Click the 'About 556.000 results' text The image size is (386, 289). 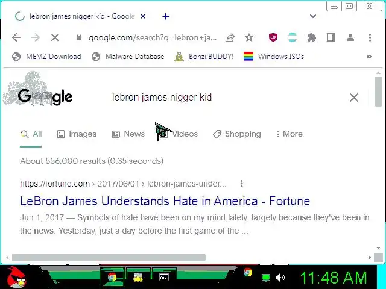(x=92, y=161)
